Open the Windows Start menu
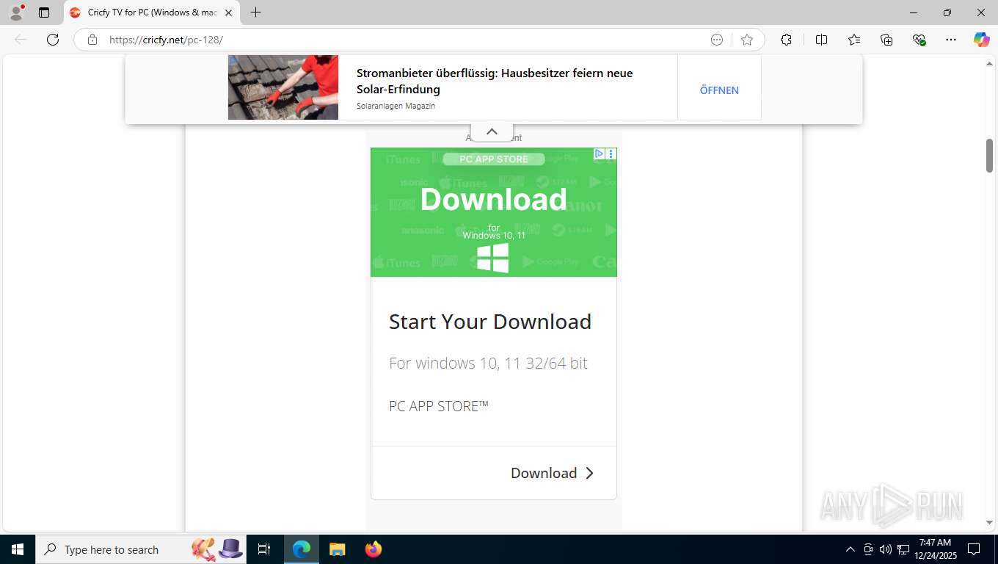998x564 pixels. 18,549
